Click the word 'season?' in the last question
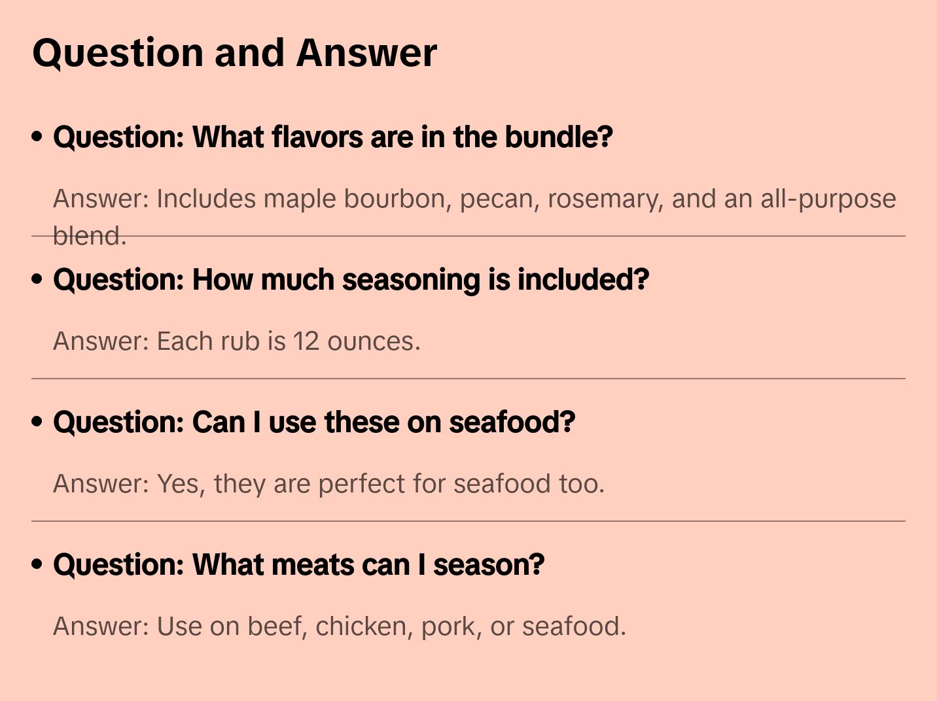 pyautogui.click(x=488, y=565)
